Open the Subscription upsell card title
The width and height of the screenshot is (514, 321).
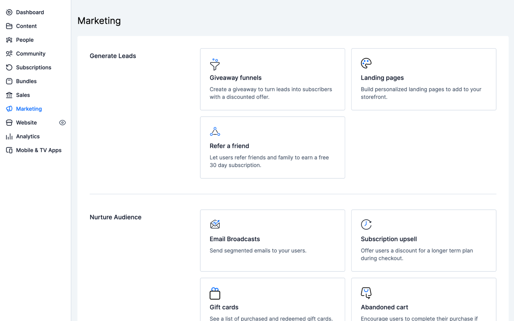389,239
